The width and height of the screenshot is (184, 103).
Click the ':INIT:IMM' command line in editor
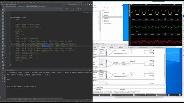click(19, 60)
